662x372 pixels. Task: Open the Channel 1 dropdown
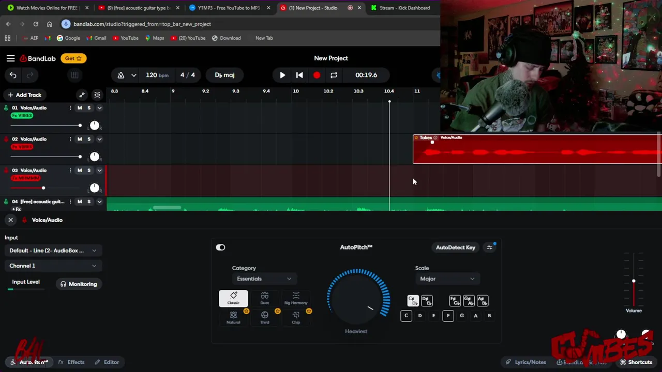pos(53,266)
